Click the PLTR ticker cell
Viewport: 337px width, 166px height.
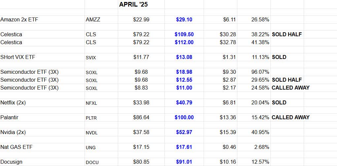point(91,118)
